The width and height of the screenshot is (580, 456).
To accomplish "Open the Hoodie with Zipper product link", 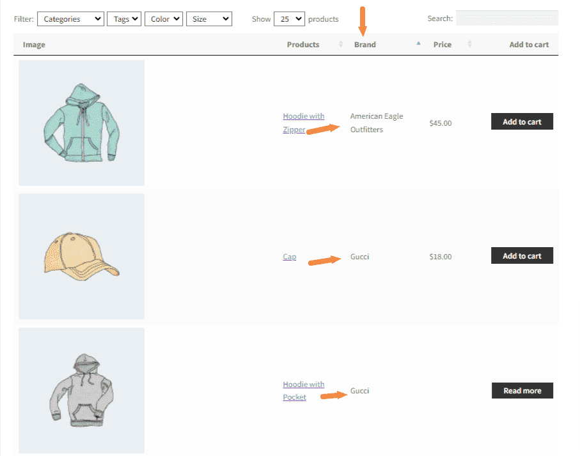I will (x=303, y=123).
